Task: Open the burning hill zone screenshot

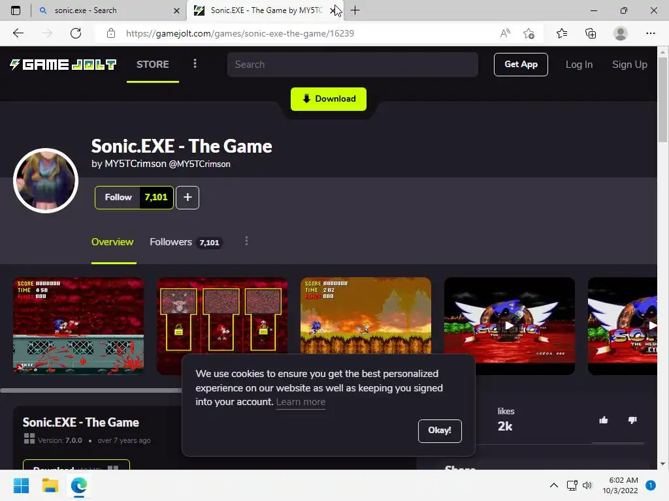Action: (x=366, y=315)
